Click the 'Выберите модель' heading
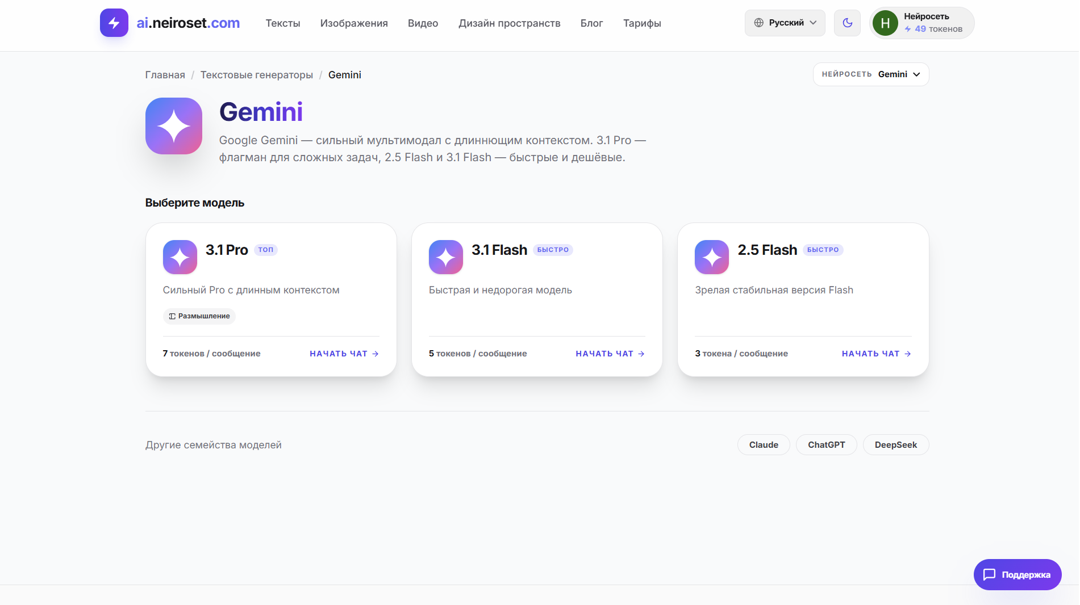 (195, 203)
